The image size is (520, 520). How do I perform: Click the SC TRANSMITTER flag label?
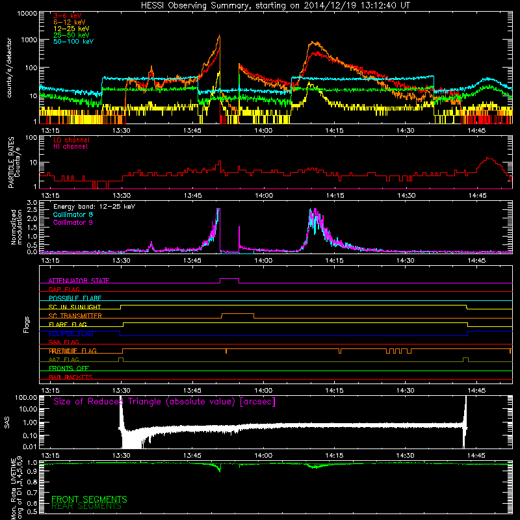75,315
